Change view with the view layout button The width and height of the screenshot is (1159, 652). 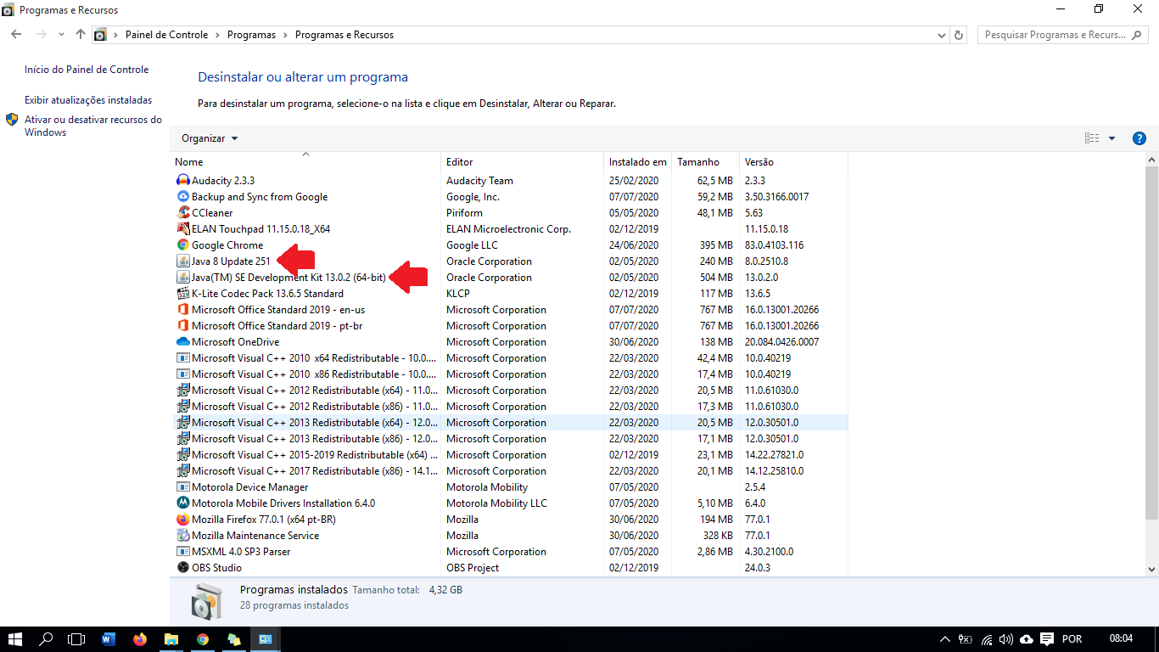click(1092, 138)
